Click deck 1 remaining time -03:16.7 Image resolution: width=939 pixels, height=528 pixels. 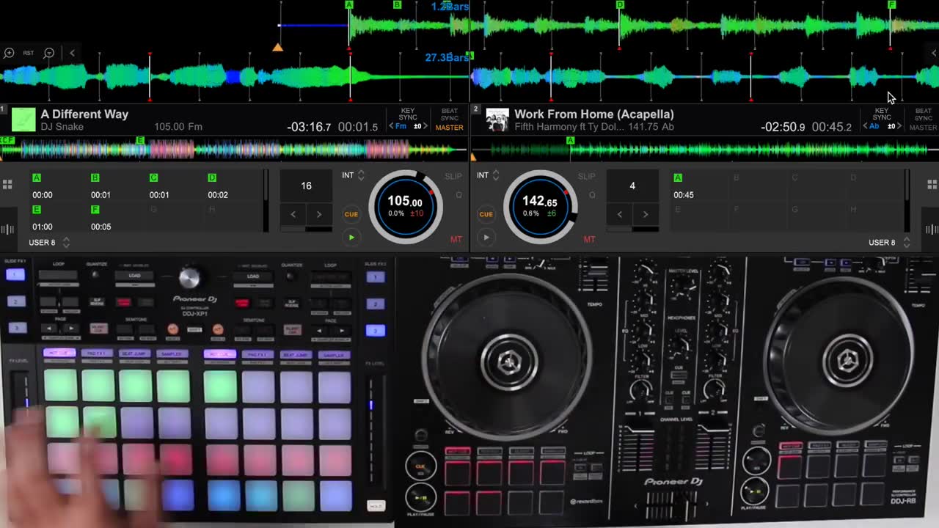309,127
